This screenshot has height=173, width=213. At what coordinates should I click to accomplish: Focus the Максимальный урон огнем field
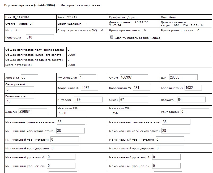[166, 166]
